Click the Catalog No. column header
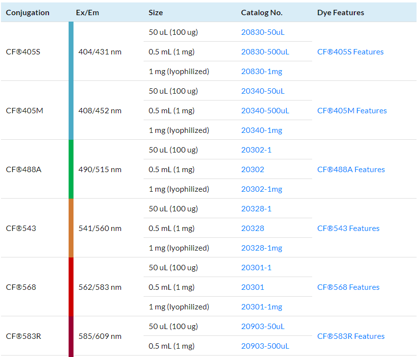This screenshot has height=357, width=417. point(262,13)
